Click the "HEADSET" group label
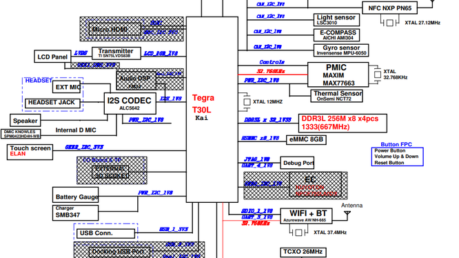The height and width of the screenshot is (258, 459). pos(39,81)
